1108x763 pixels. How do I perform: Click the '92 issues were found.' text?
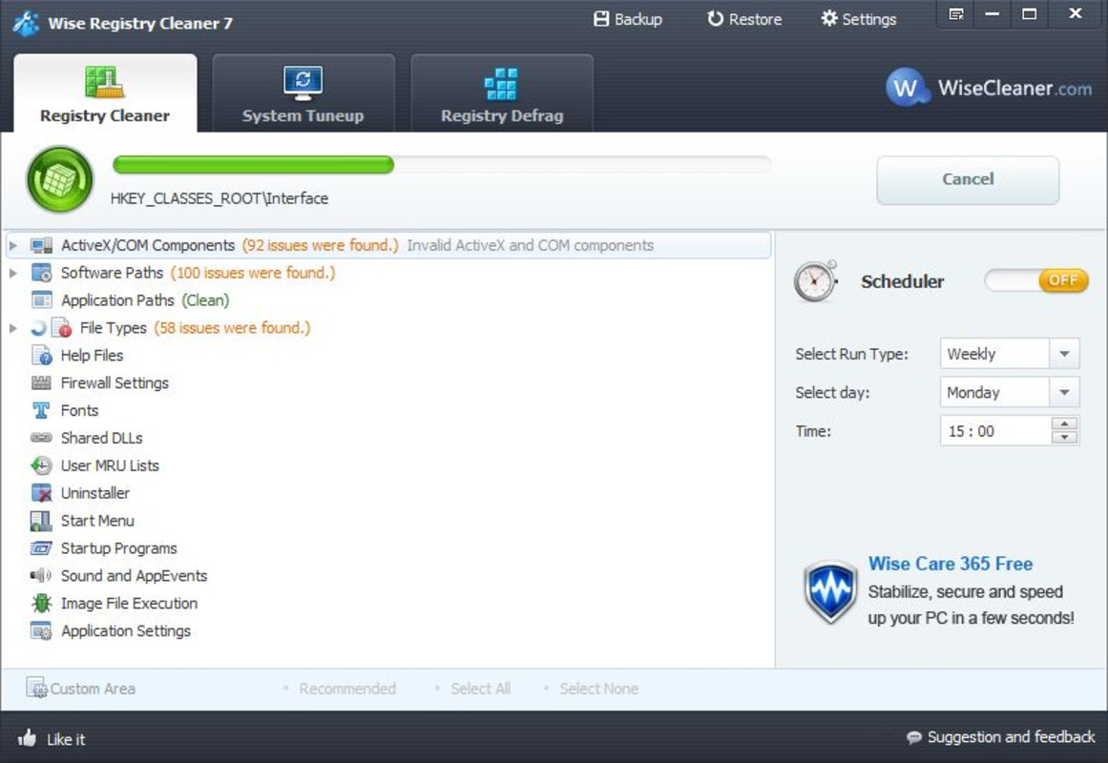pyautogui.click(x=320, y=245)
